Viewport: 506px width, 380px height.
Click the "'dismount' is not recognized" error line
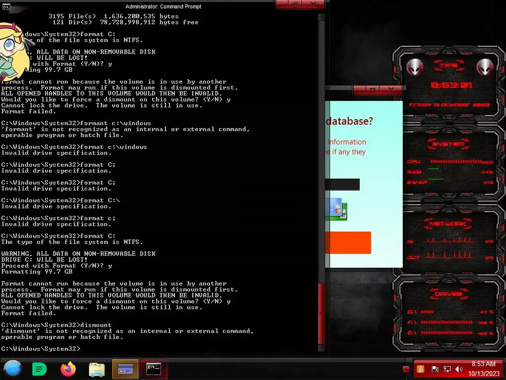127,331
